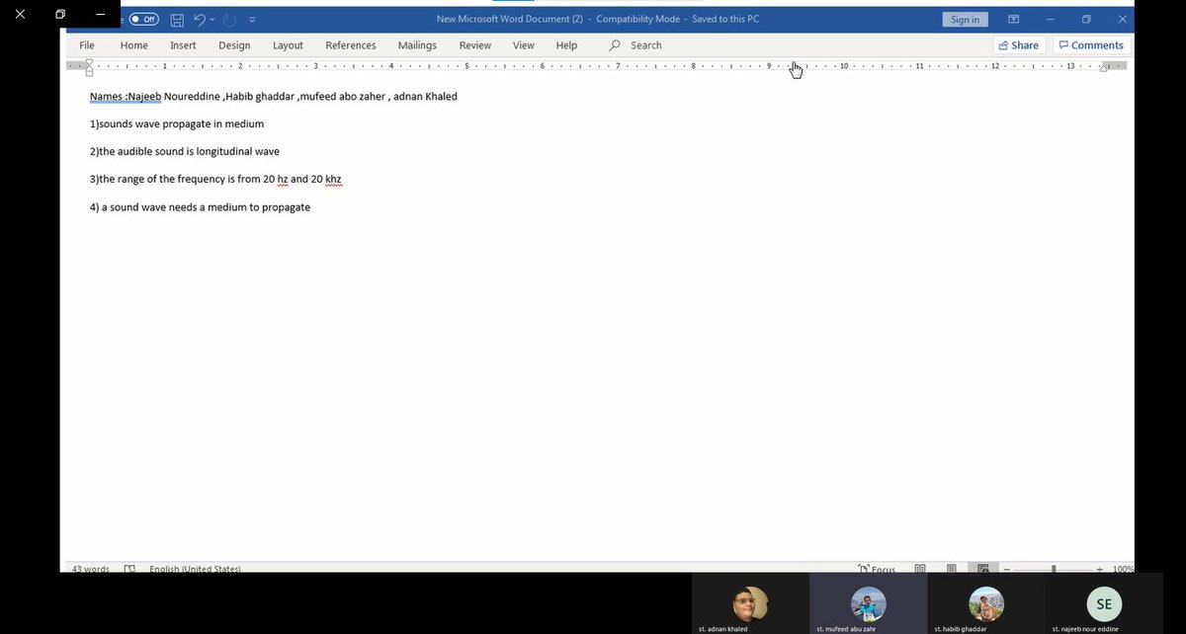
Task: Click English (United States) language indicator
Action: 195,569
